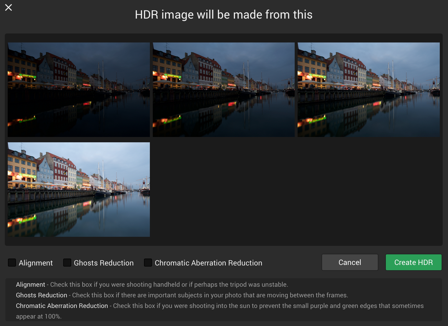Select the darkest exposure thumbnail
This screenshot has height=326, width=448.
[x=79, y=90]
